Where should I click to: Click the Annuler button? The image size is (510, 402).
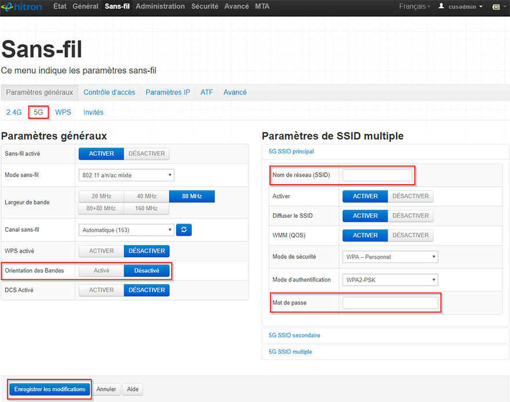106,389
